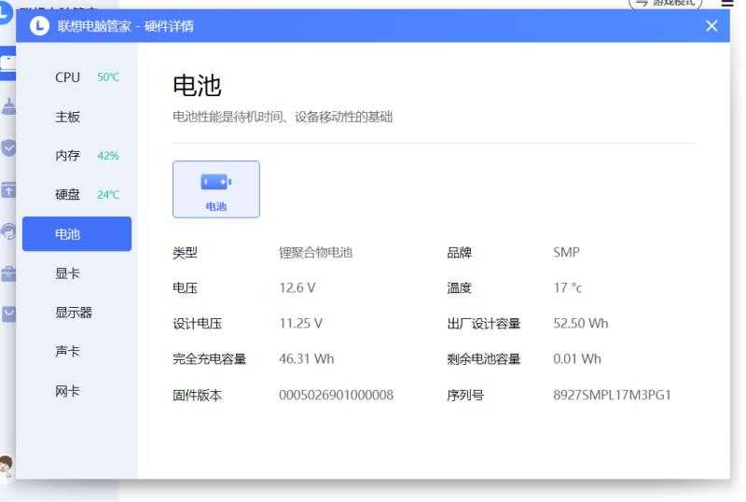This screenshot has width=746, height=502.
Task: Open the 网卡 network card section
Action: (76, 391)
